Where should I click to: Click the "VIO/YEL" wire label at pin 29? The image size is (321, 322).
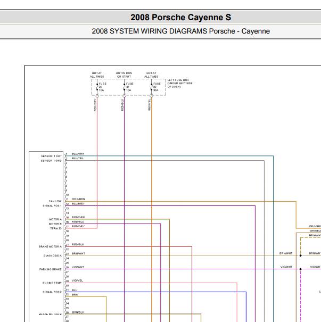tap(77, 280)
